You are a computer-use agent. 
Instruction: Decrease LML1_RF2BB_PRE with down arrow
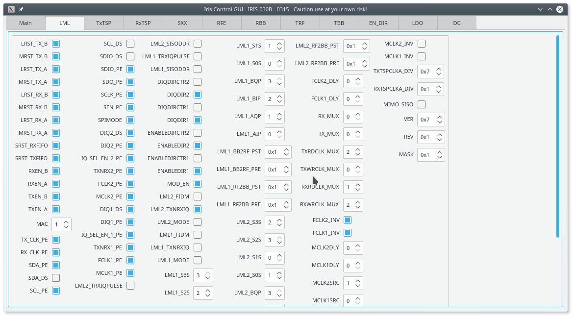[286, 207]
